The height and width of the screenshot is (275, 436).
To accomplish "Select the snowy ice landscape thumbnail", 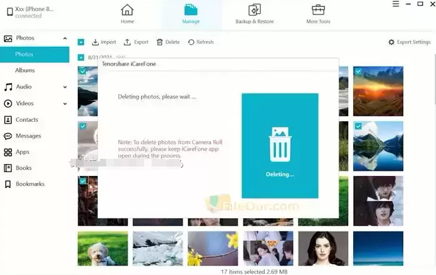I will click(x=158, y=249).
